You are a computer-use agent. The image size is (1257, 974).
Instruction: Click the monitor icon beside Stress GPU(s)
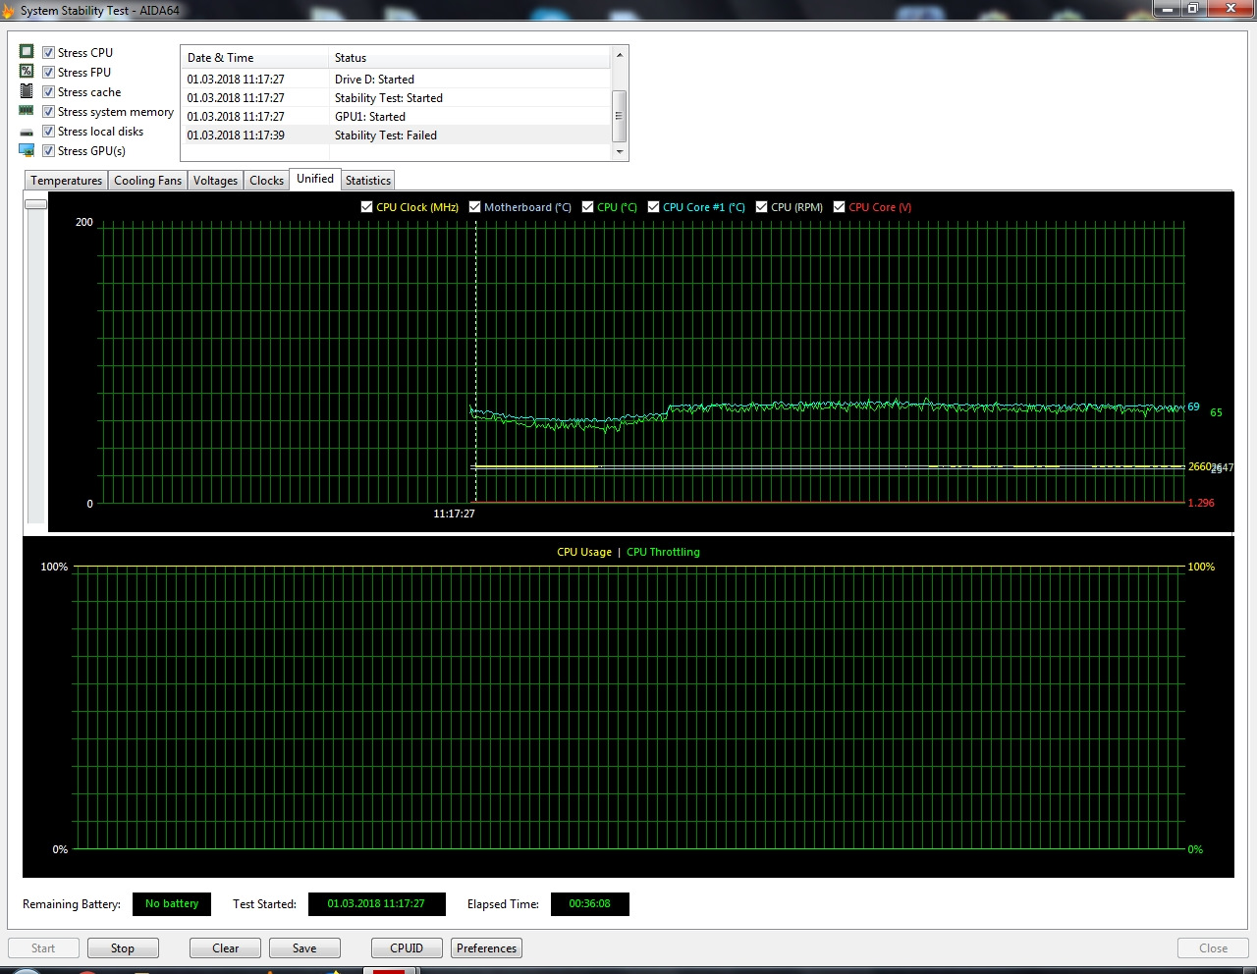tap(27, 150)
